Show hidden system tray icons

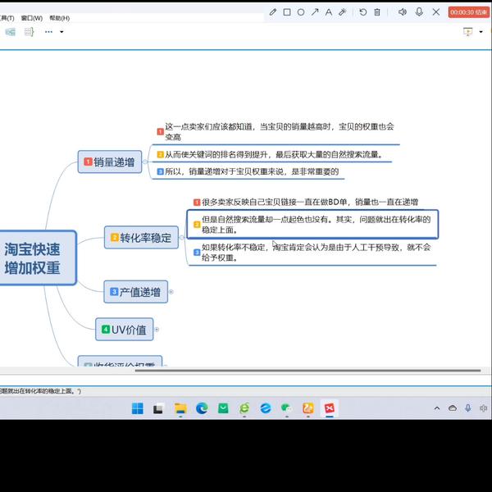[437, 408]
